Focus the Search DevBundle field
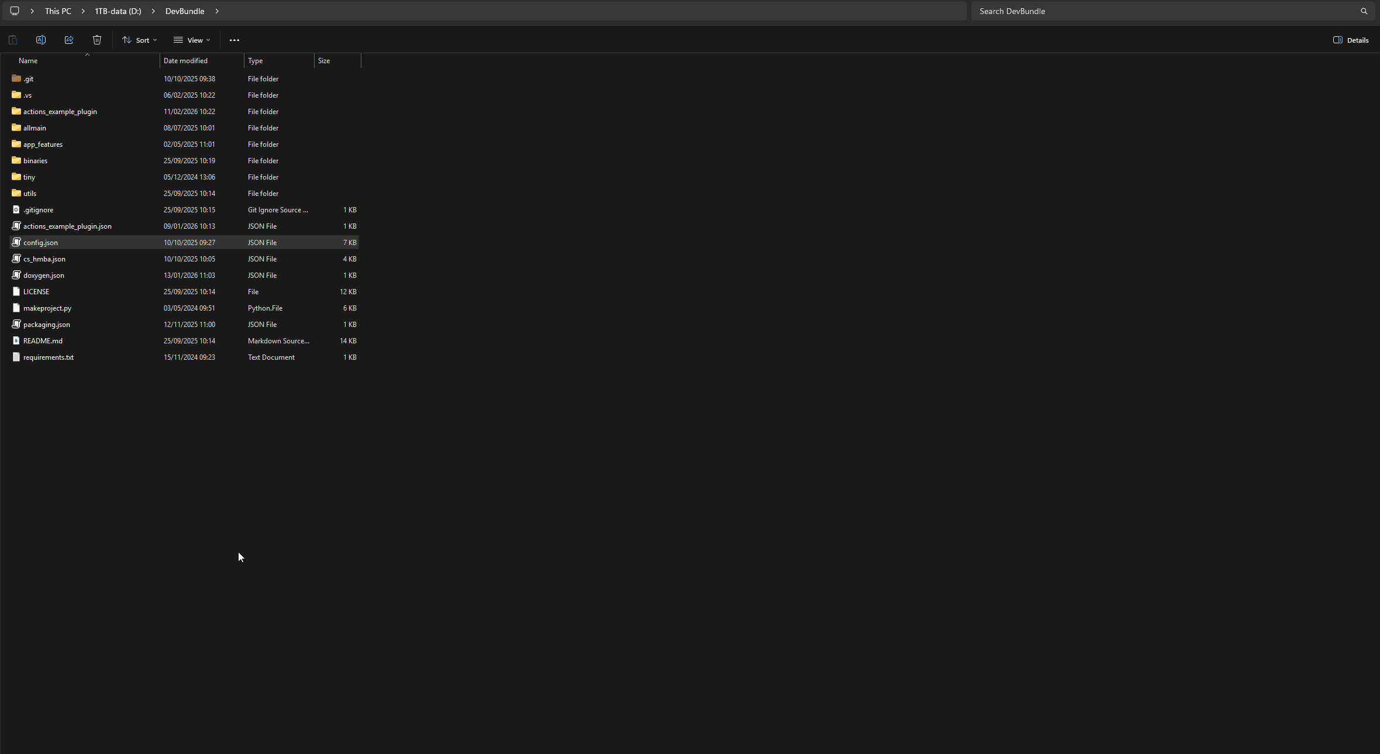Image resolution: width=1380 pixels, height=754 pixels. point(1172,11)
